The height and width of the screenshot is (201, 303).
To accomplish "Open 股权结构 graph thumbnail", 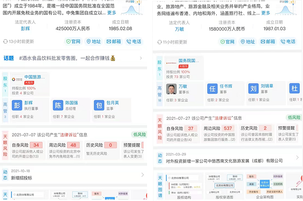I will click(184, 187).
